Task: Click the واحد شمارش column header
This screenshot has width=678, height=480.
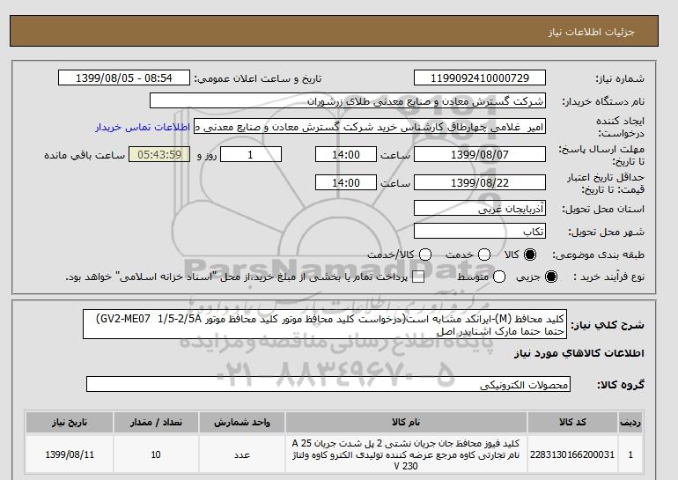Action: point(242,422)
